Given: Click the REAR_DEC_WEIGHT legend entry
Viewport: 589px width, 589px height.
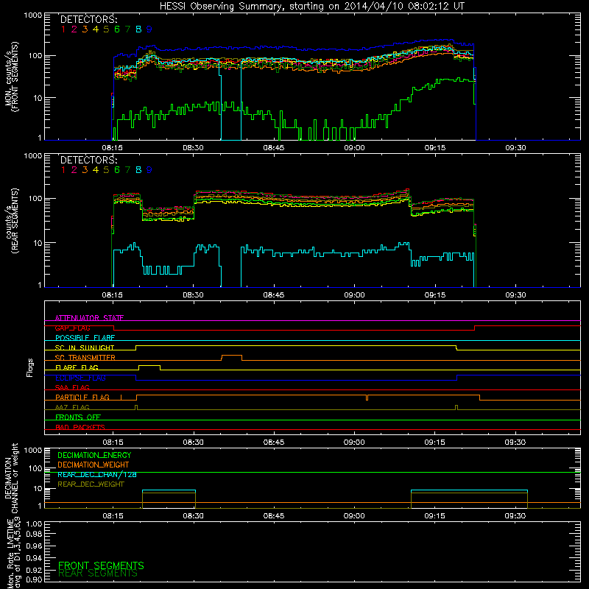Looking at the screenshot, I should point(91,484).
